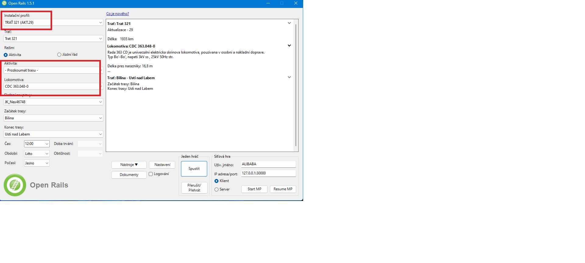Open the Lokomotiva dropdown showing CDC 363.048-0
The height and width of the screenshot is (263, 585).
coord(53,86)
